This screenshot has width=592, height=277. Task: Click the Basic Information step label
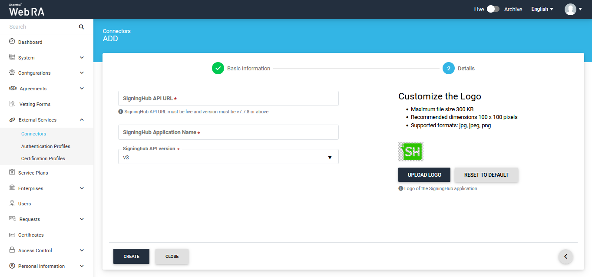pyautogui.click(x=248, y=68)
